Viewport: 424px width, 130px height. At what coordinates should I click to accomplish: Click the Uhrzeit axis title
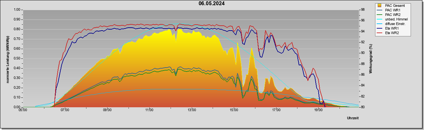353,118
